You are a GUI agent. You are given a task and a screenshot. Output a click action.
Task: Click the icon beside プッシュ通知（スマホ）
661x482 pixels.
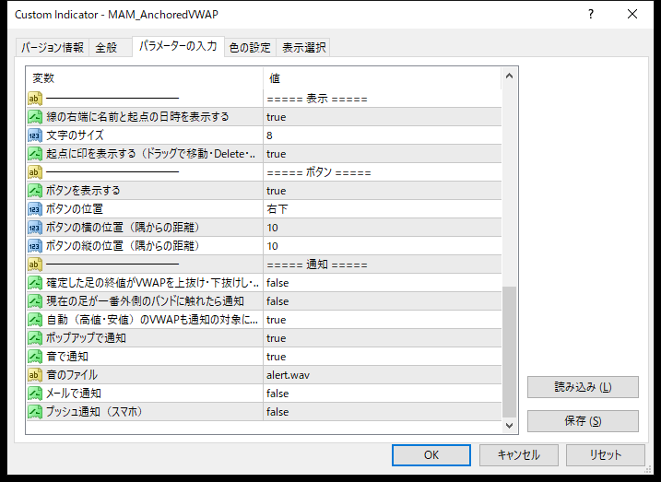[35, 412]
